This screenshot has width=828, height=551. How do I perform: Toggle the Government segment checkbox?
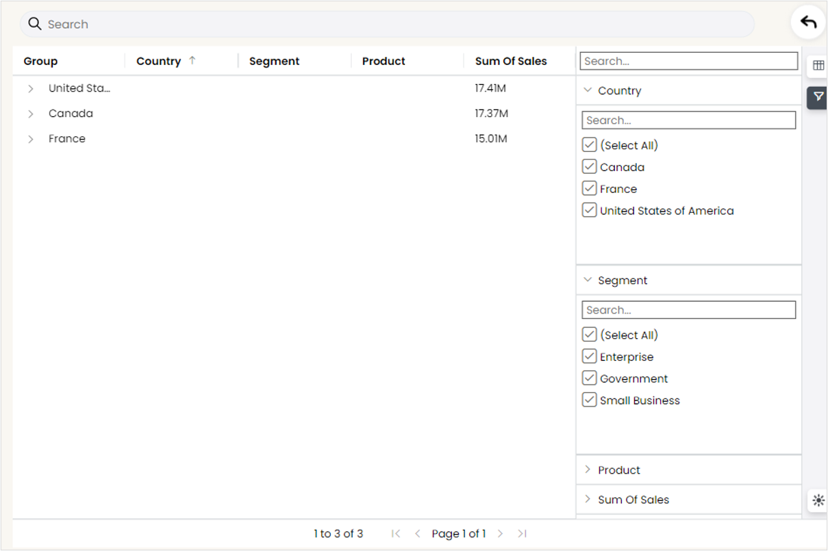pos(590,378)
